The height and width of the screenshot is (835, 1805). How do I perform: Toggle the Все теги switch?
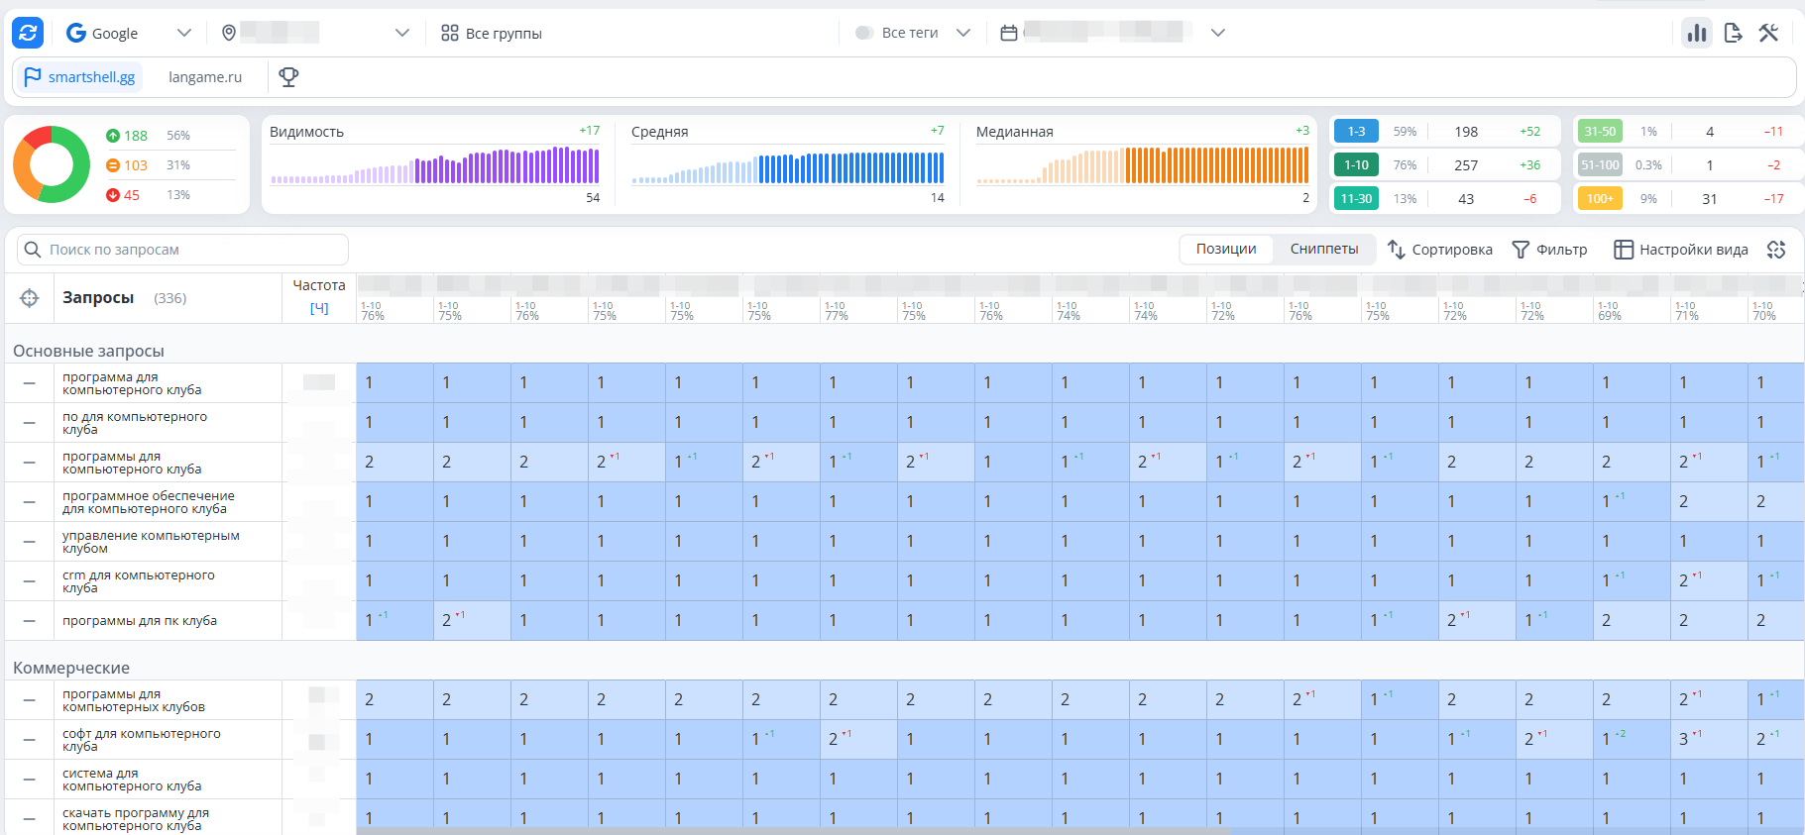864,33
